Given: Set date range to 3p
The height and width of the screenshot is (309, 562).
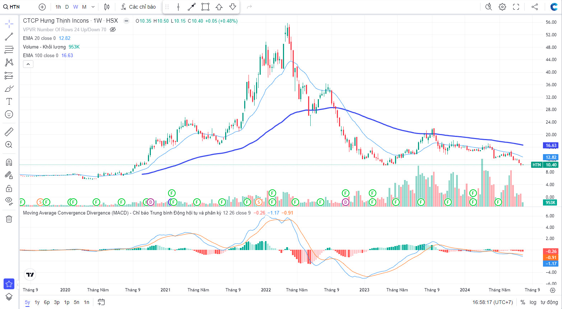Looking at the screenshot, I should point(57,302).
